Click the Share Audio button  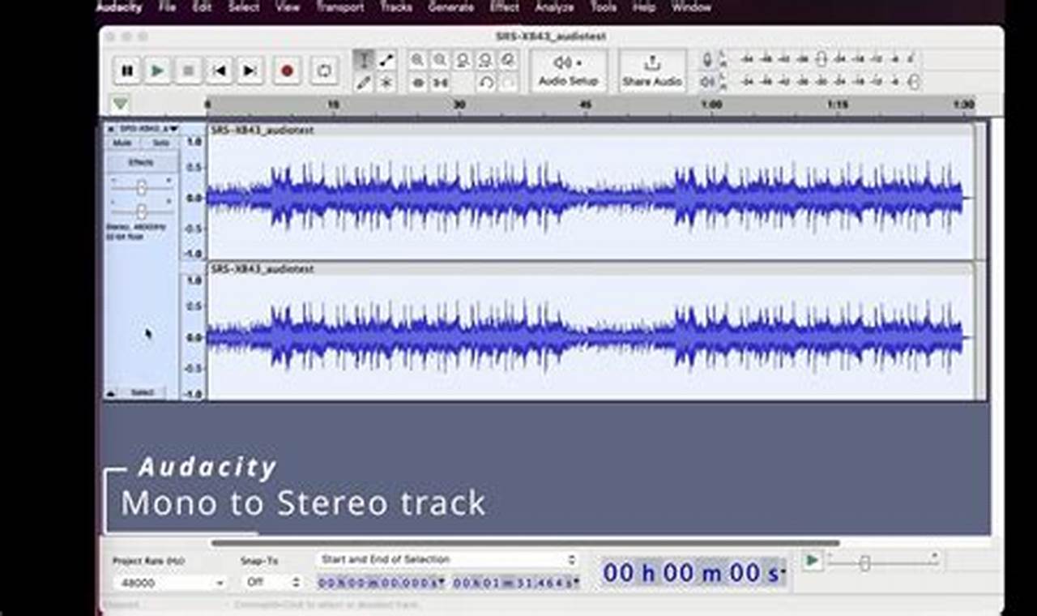652,71
